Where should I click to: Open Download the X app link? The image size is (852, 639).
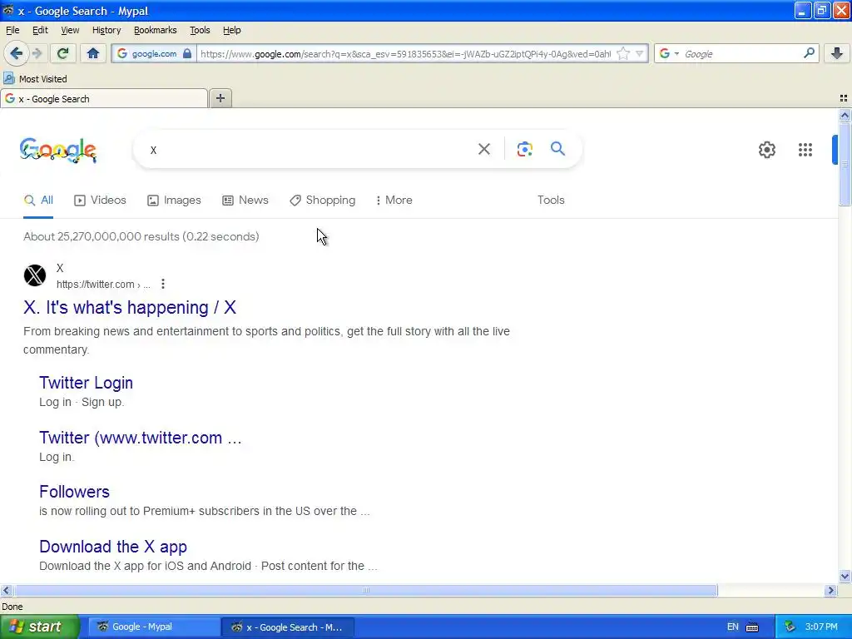(x=113, y=547)
